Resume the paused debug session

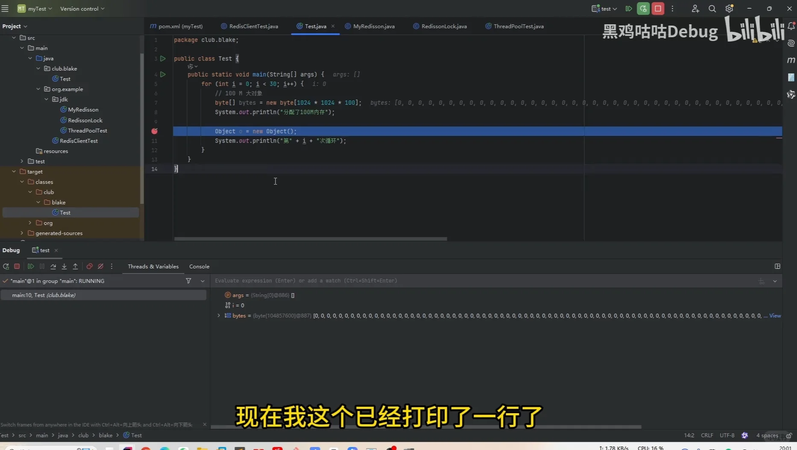(x=31, y=266)
